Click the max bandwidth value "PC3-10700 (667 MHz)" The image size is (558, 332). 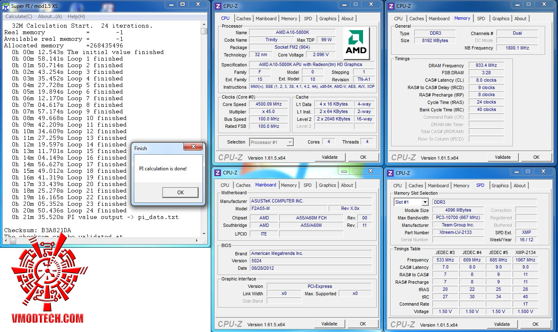click(458, 217)
